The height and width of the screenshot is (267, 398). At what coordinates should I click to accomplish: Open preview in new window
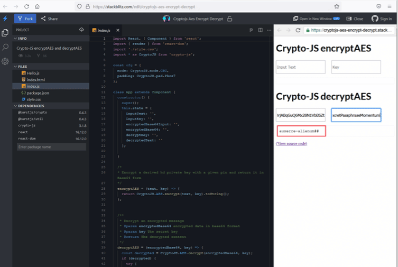coord(319,19)
